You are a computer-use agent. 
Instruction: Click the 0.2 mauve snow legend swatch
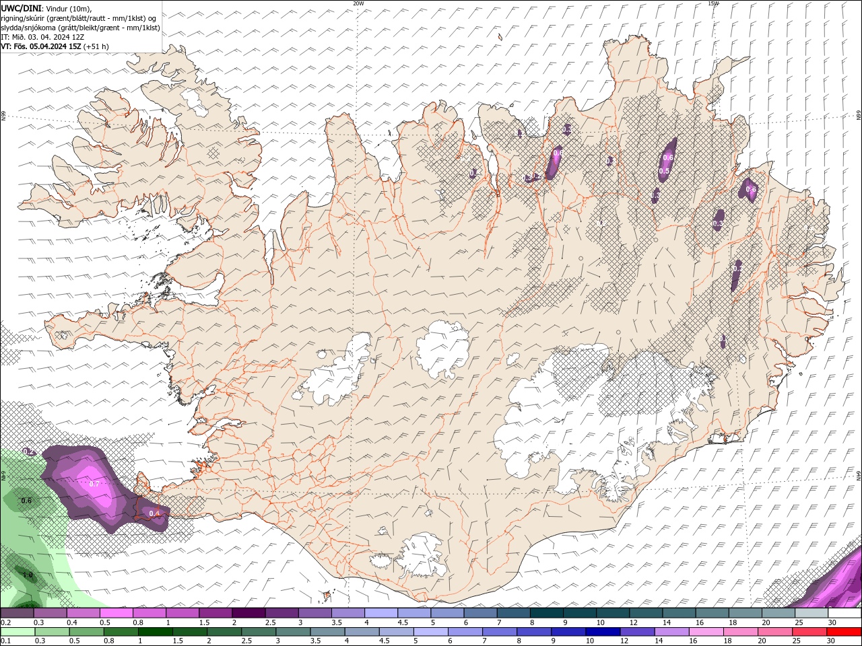[x=17, y=613]
